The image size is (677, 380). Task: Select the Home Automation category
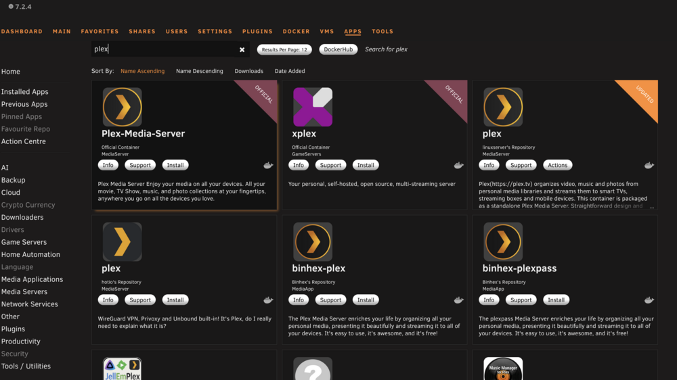(30, 255)
